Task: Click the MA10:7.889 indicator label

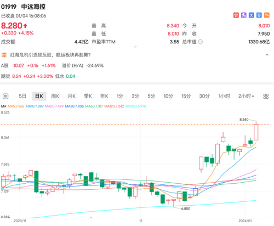Action: [35, 106]
